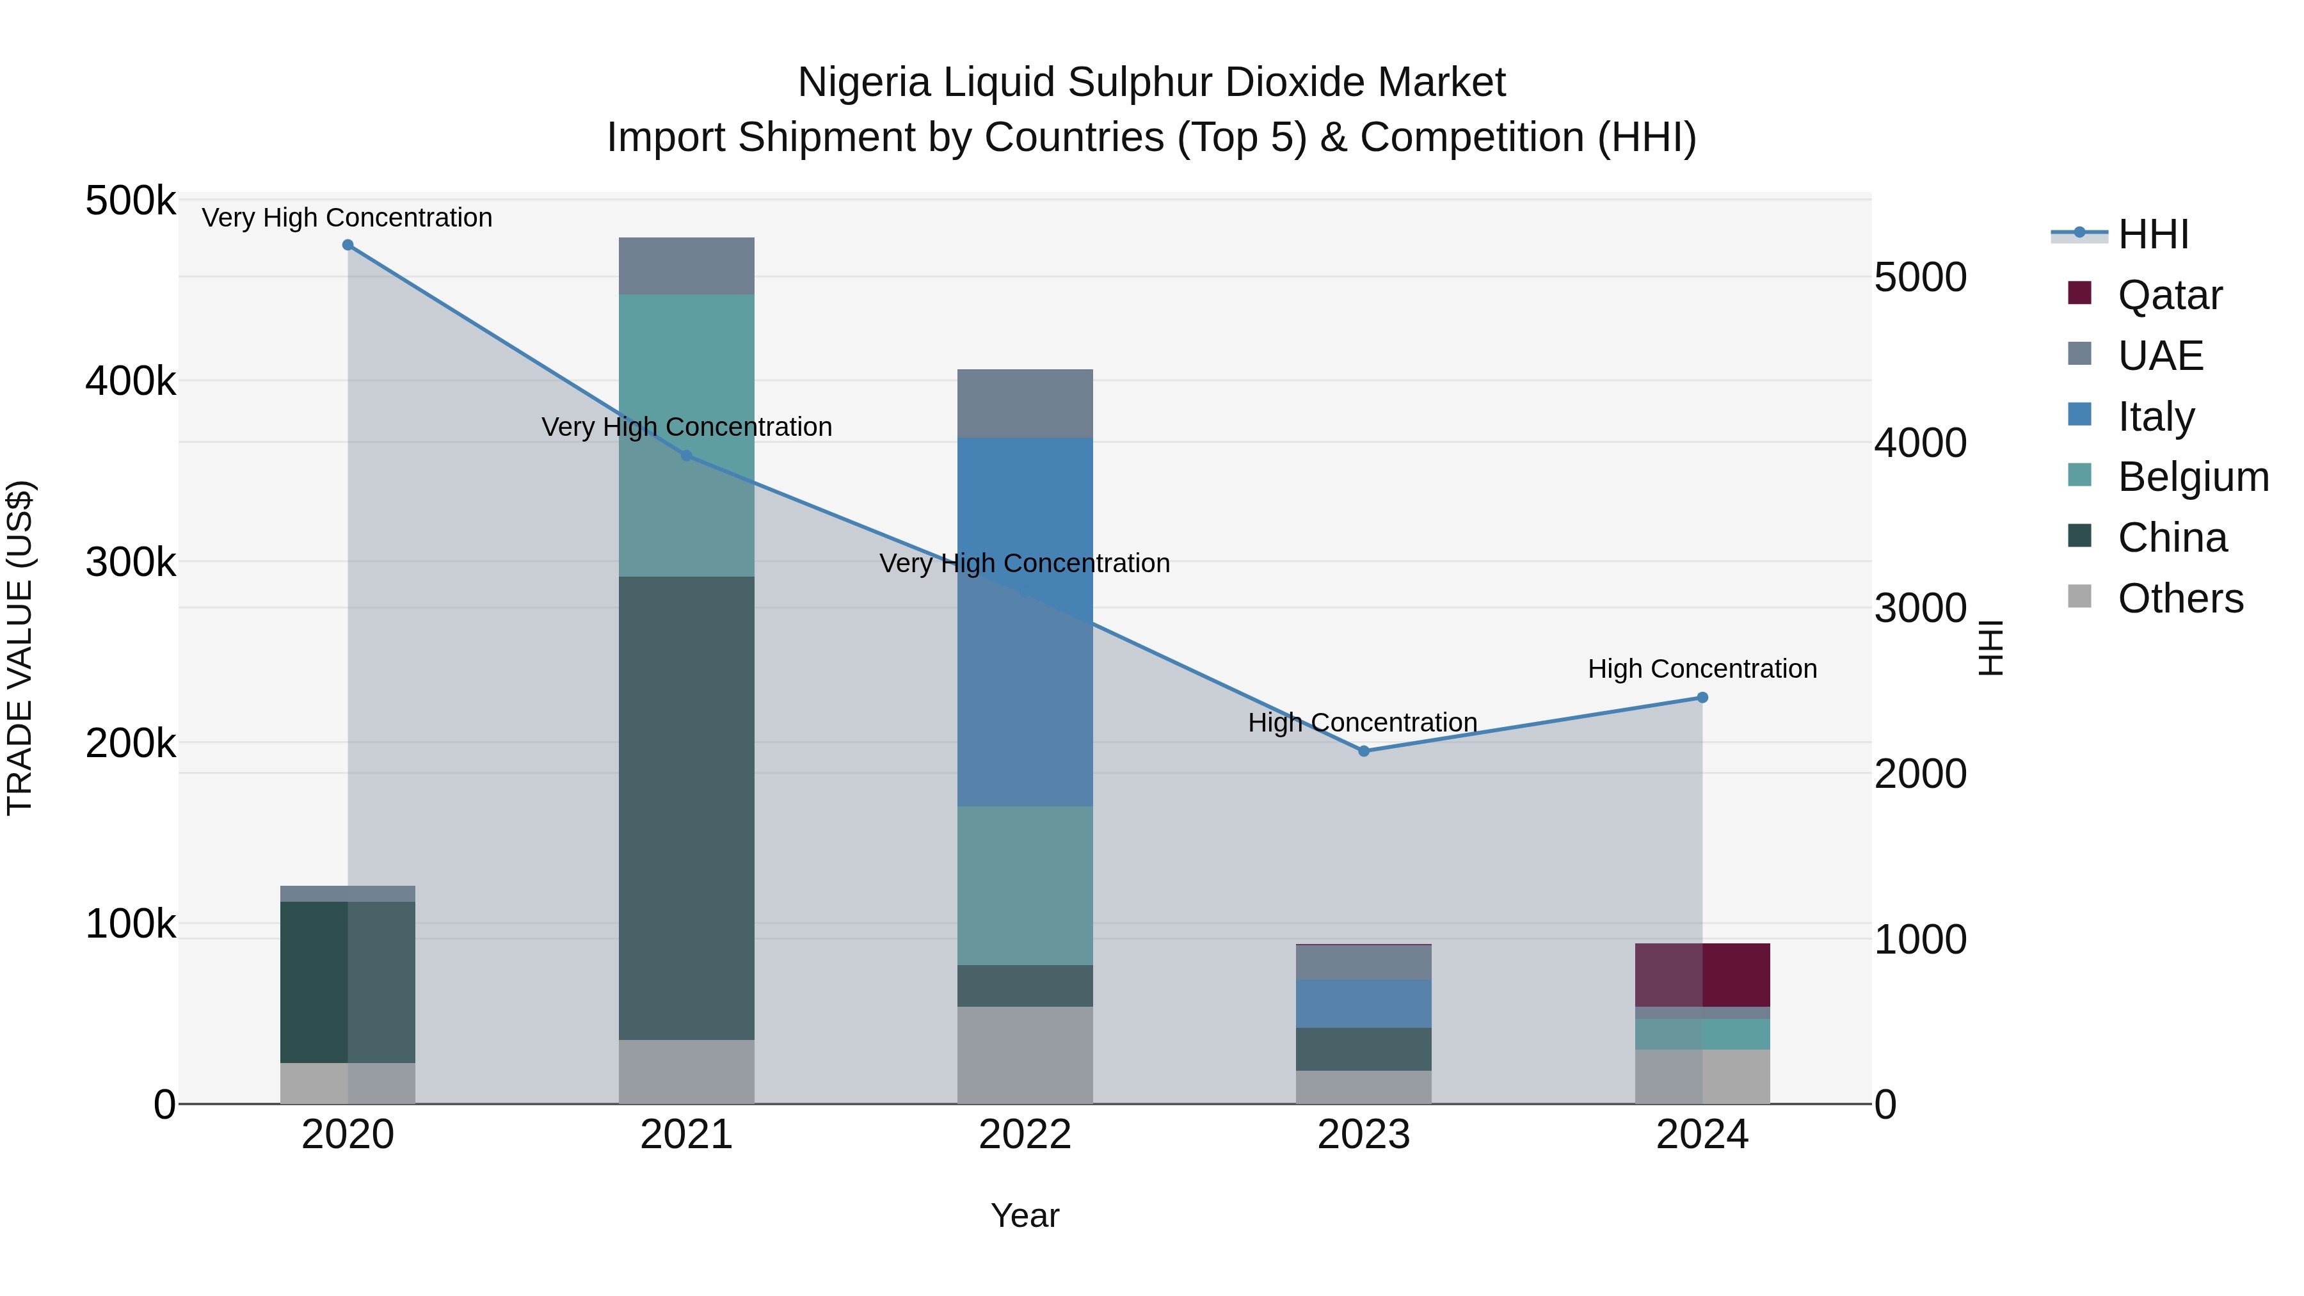Toggle the China legend entry
Screen dimensions: 2304x1296
click(2147, 537)
